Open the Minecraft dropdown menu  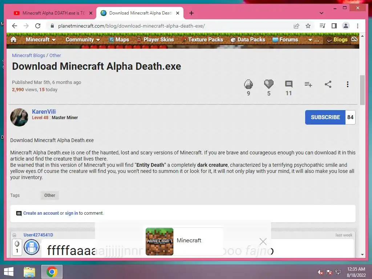coord(41,40)
